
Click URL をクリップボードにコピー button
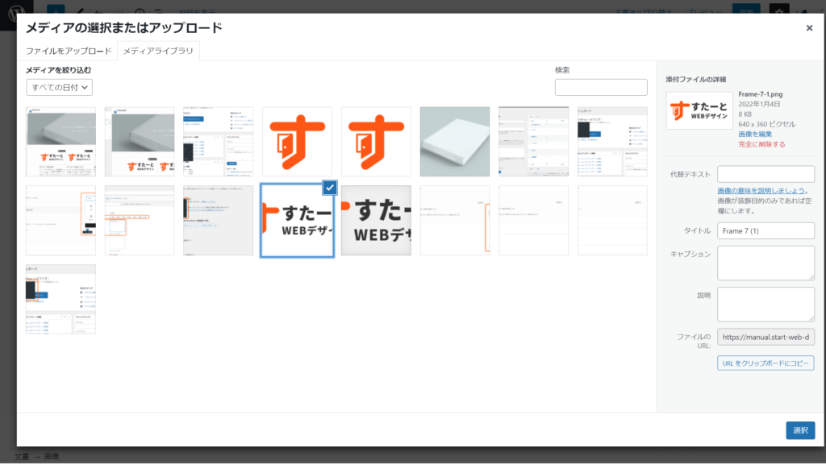tap(766, 363)
